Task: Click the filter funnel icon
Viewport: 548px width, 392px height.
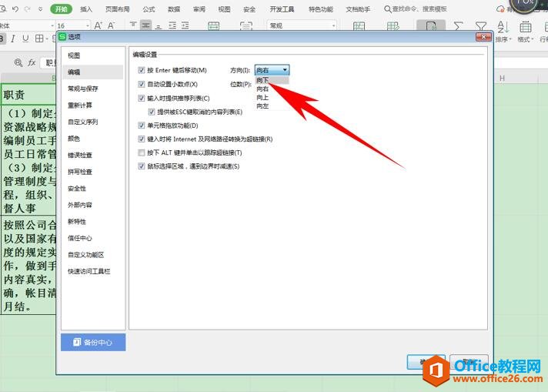Action: 481,26
